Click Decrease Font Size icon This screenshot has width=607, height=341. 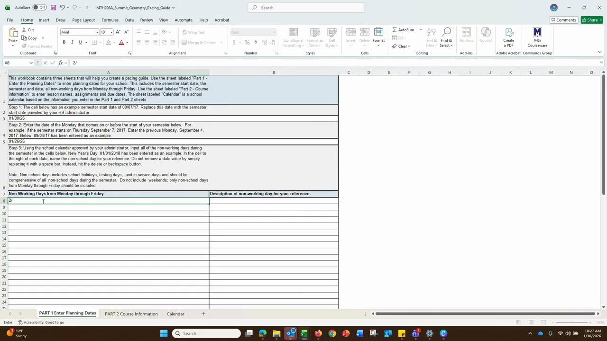[126, 32]
